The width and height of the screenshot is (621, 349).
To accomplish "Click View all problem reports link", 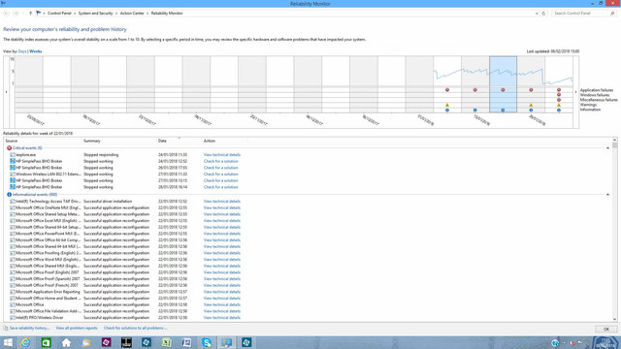I will [x=77, y=328].
